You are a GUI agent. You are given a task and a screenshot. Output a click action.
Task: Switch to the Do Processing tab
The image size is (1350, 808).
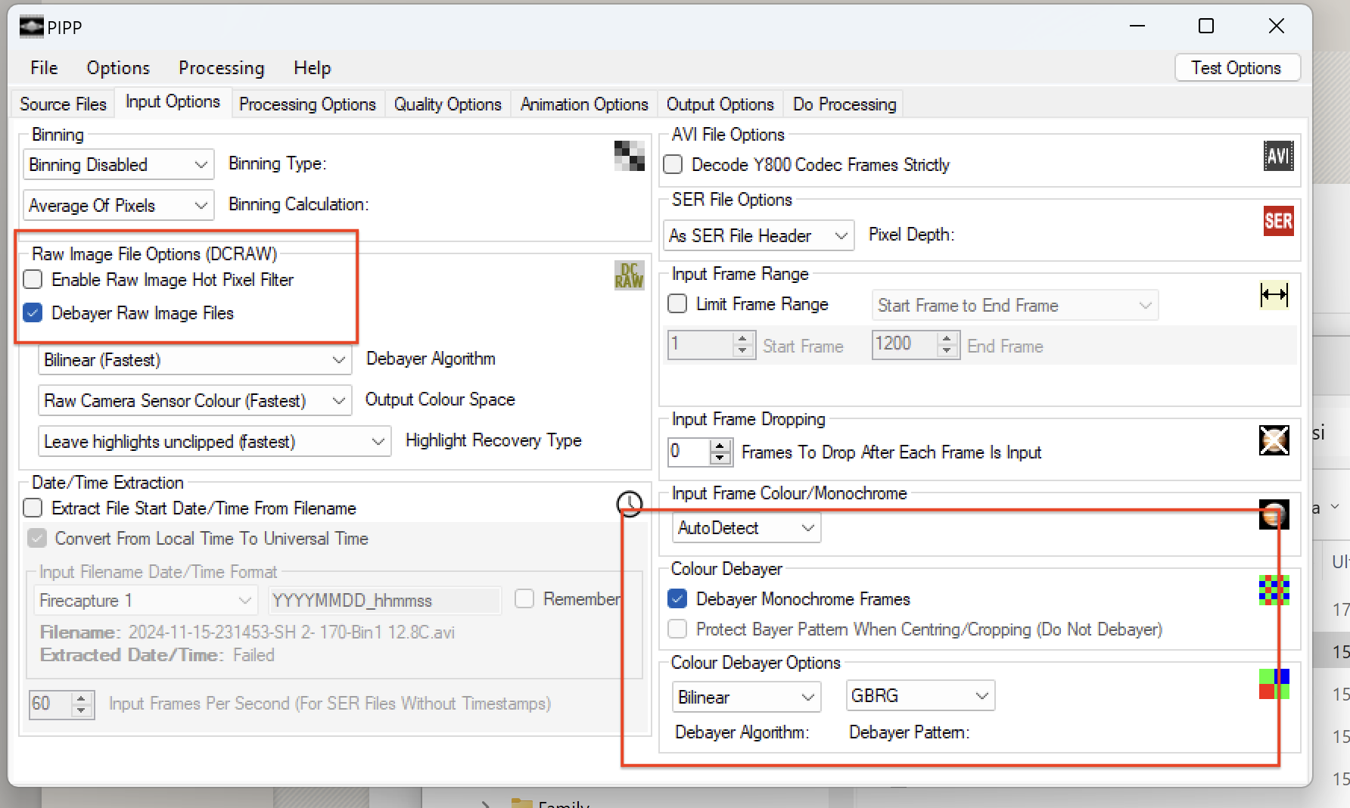845,104
